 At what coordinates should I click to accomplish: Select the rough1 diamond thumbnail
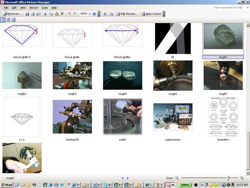point(223,36)
